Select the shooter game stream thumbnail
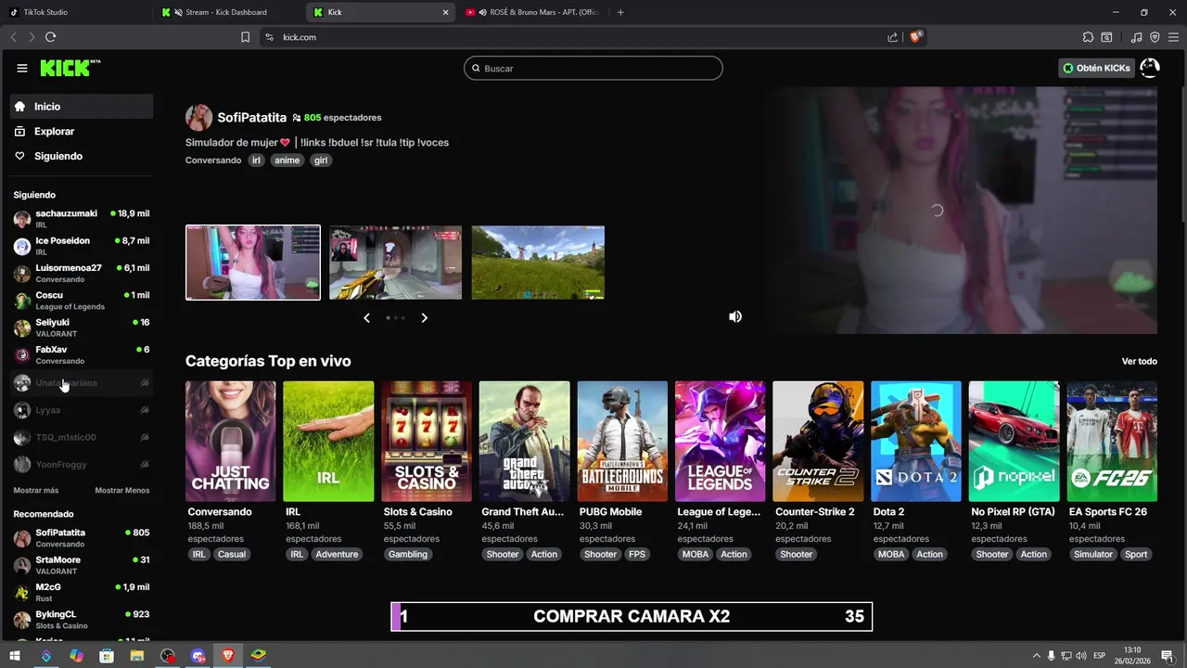1187x668 pixels. pyautogui.click(x=395, y=263)
